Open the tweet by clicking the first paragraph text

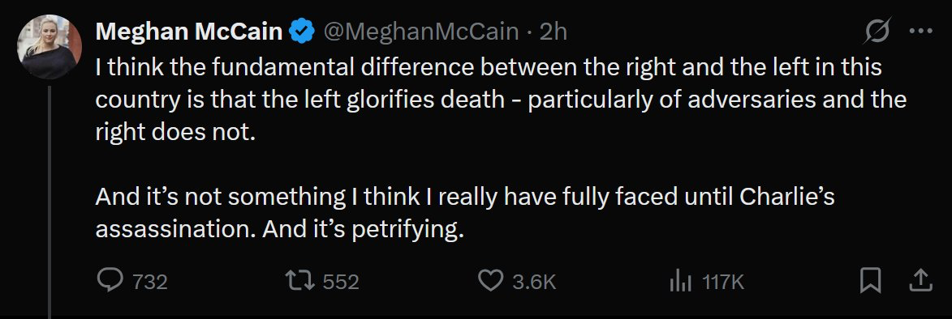tap(501, 100)
